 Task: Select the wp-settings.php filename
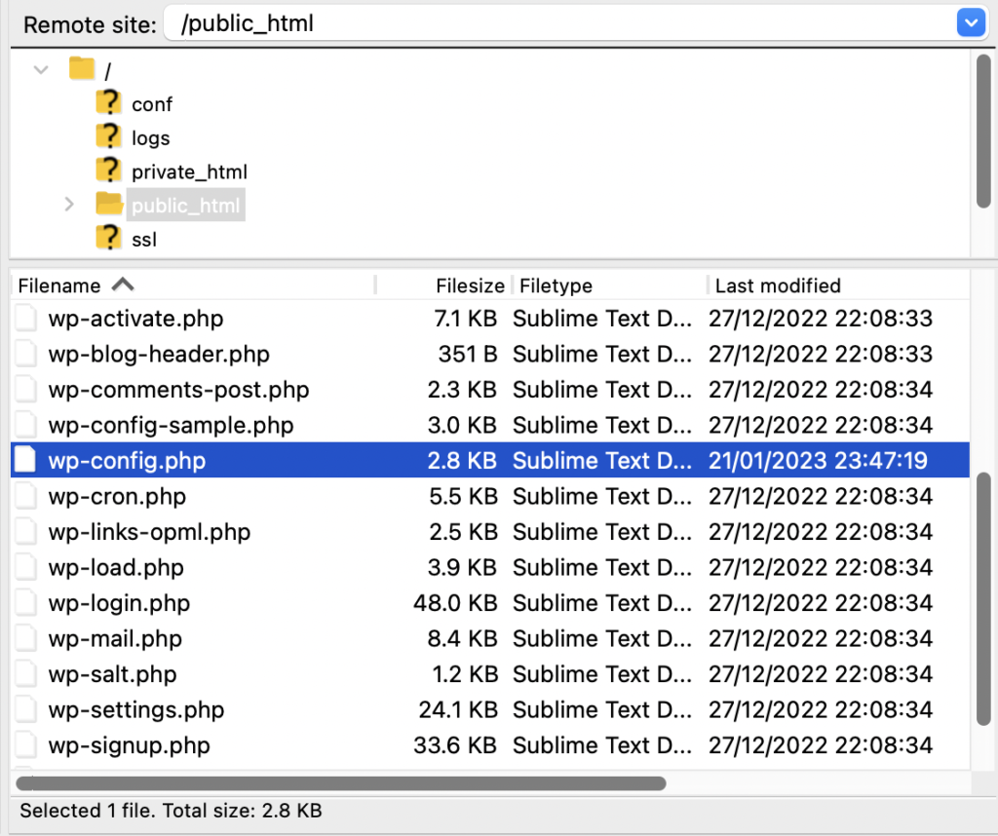click(x=136, y=710)
